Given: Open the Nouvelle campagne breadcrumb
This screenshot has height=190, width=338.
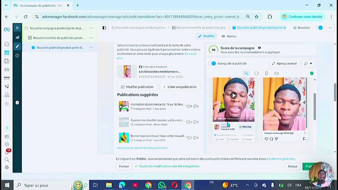Looking at the screenshot, I should click(139, 28).
